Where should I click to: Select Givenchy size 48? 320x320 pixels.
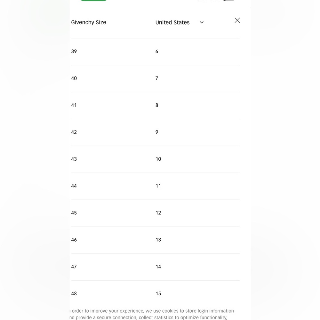tap(74, 293)
